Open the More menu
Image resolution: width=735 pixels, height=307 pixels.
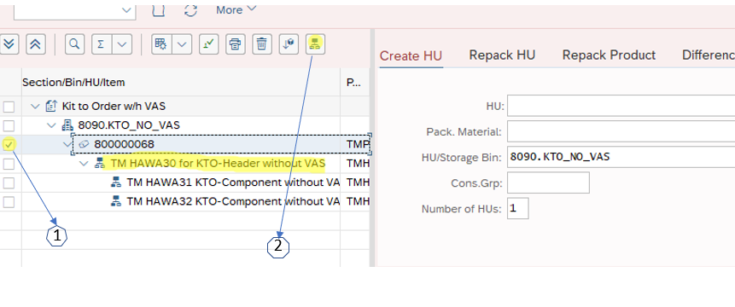236,10
